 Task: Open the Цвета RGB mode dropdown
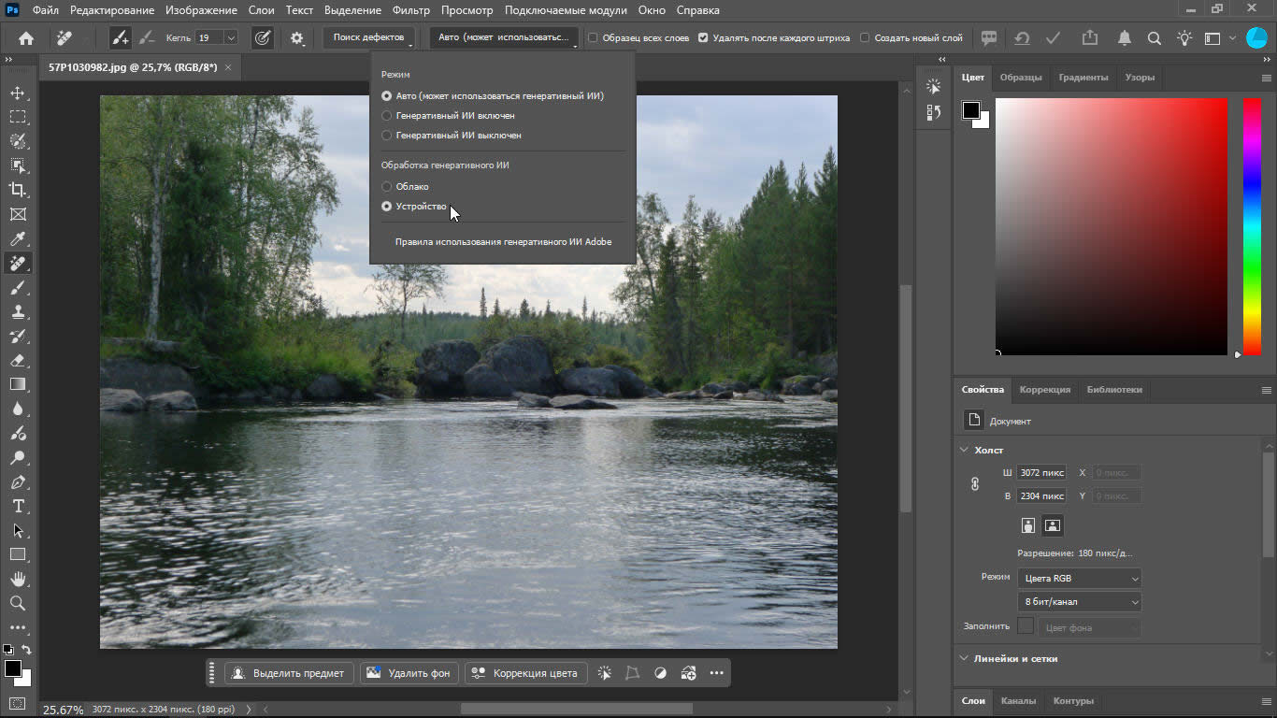coord(1079,578)
